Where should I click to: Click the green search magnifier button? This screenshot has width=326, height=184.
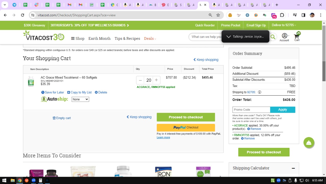(x=273, y=37)
